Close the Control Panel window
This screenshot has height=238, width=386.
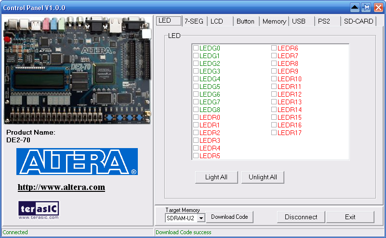click(x=378, y=7)
